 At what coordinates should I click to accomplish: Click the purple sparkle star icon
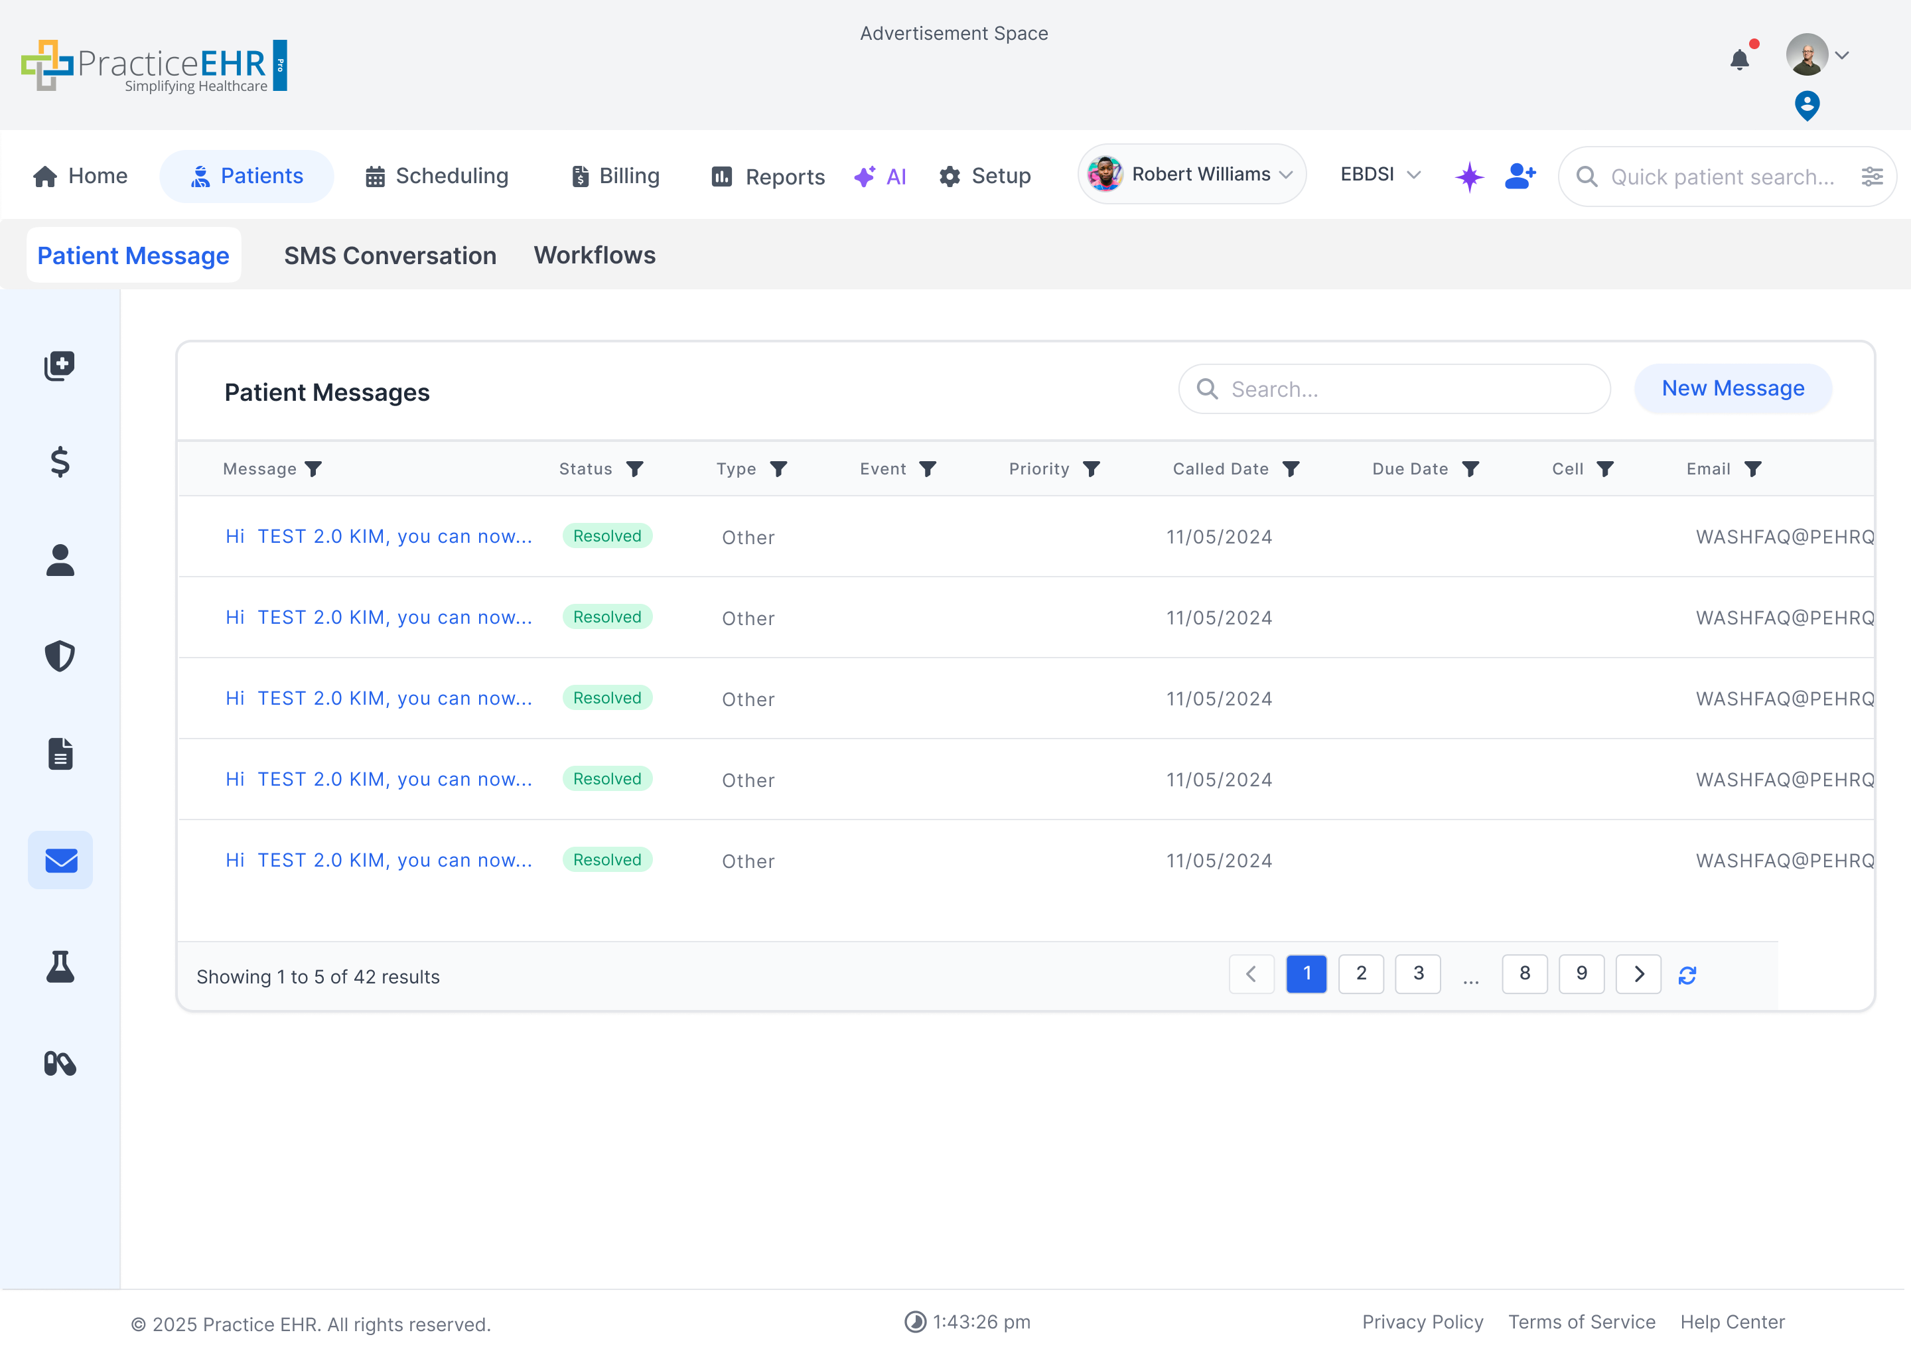point(1469,177)
